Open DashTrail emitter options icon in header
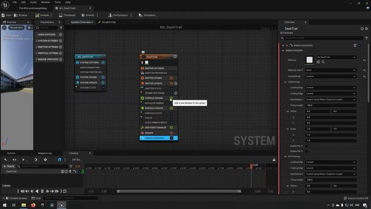The width and height of the screenshot is (371, 209). click(175, 57)
